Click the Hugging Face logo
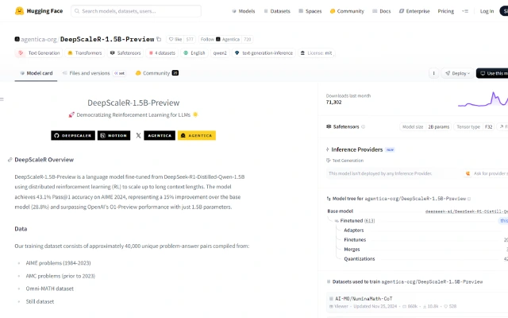The image size is (508, 318). (39, 11)
